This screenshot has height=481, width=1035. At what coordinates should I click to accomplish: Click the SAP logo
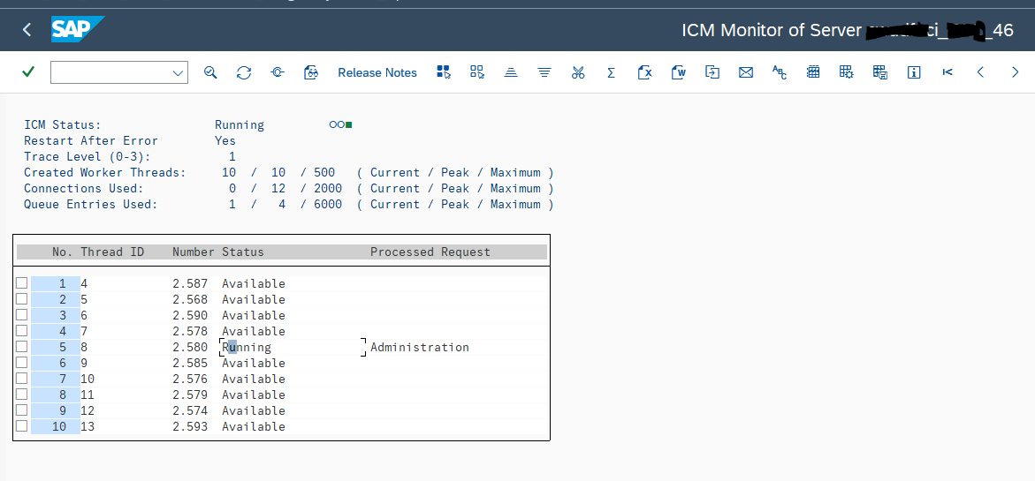(x=78, y=29)
